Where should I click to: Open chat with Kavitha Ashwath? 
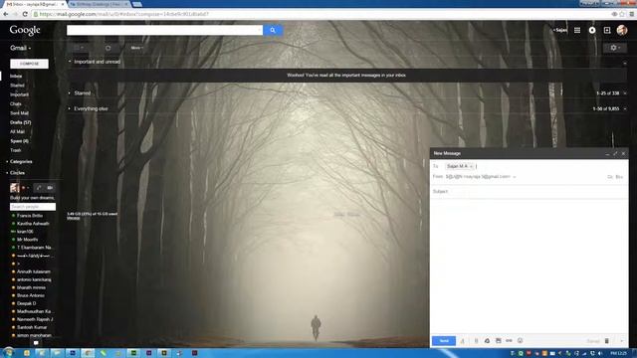[33, 224]
